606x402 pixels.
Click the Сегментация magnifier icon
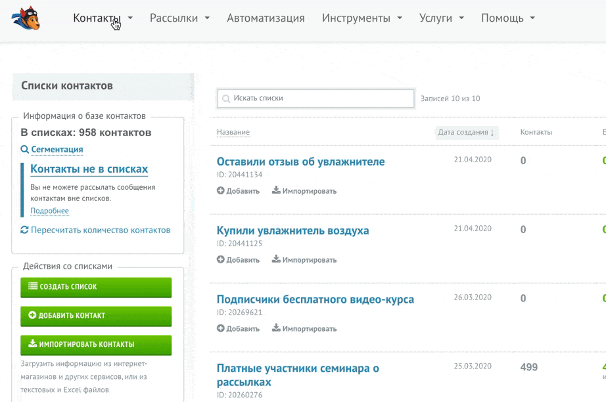(x=24, y=150)
